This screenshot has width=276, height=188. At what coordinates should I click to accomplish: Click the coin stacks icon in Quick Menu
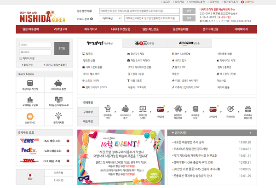pyautogui.click(x=58, y=99)
